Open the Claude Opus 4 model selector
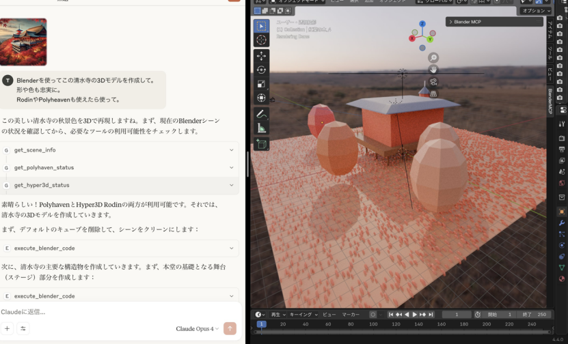Screen dimensions: 568x344 pos(198,328)
